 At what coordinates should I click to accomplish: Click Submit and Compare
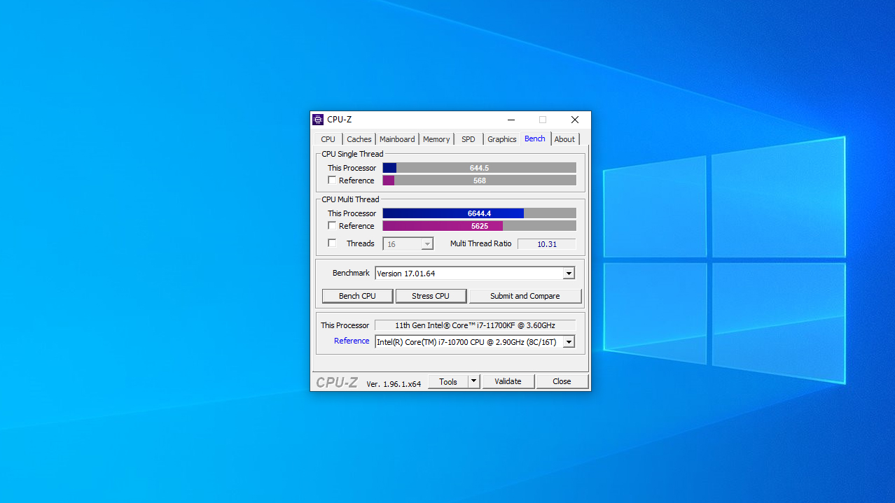point(525,296)
